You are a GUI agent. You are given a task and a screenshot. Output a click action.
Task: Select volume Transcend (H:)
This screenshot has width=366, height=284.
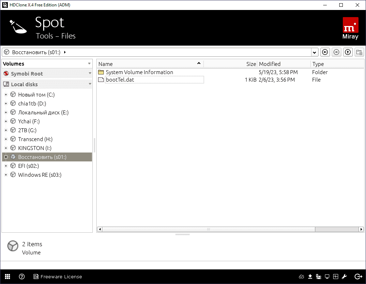pyautogui.click(x=35, y=139)
